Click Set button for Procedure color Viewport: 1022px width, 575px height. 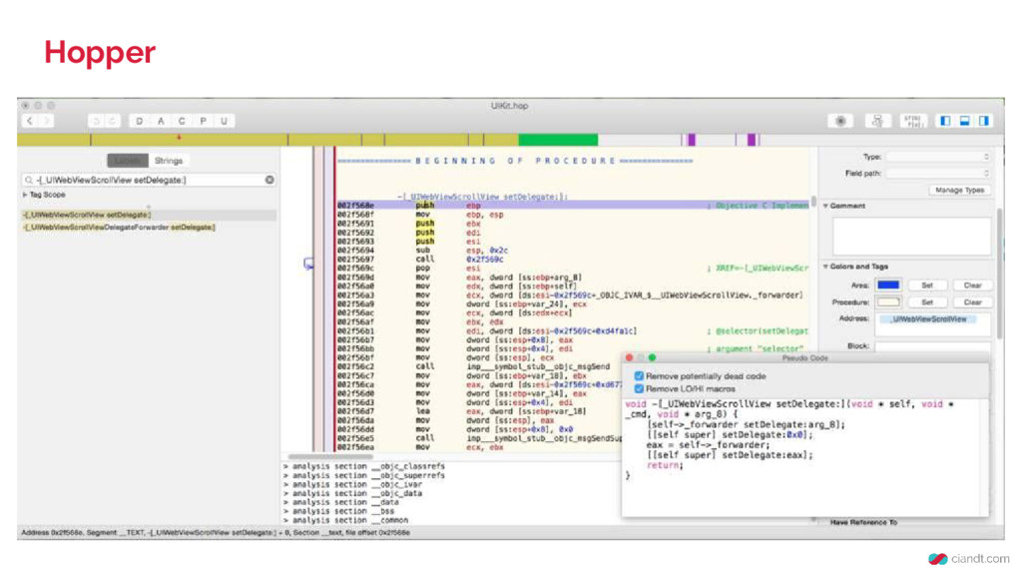(927, 302)
